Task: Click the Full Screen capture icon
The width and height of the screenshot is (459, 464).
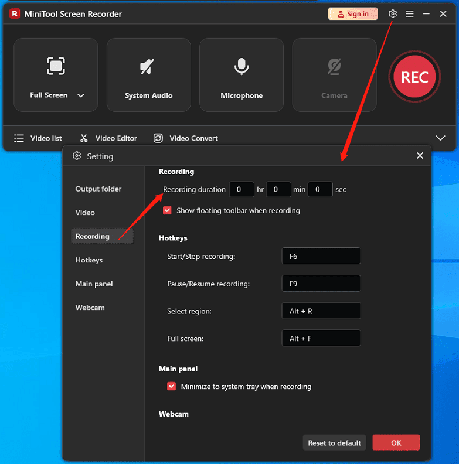Action: pos(56,66)
